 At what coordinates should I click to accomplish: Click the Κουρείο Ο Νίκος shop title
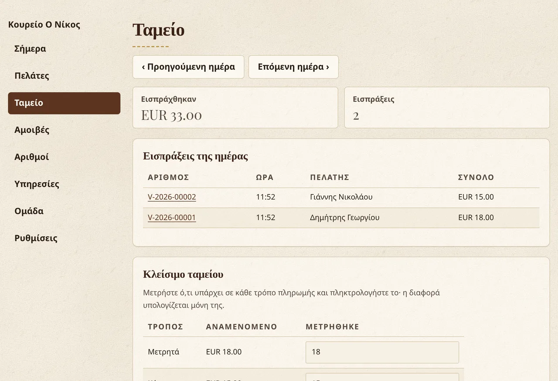pos(44,25)
